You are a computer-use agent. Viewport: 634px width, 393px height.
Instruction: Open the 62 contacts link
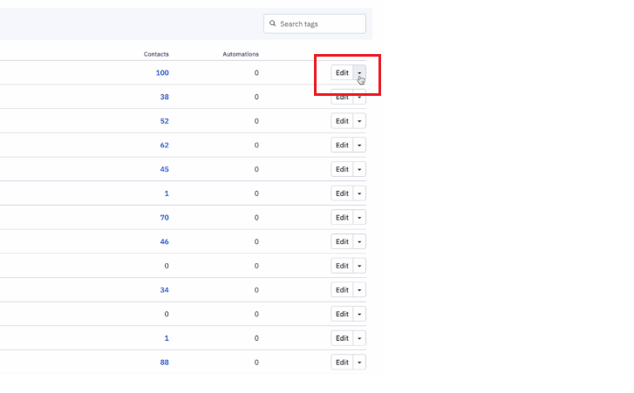click(x=164, y=145)
